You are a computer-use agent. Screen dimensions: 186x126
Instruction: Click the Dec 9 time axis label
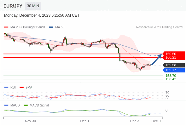click(x=156, y=121)
